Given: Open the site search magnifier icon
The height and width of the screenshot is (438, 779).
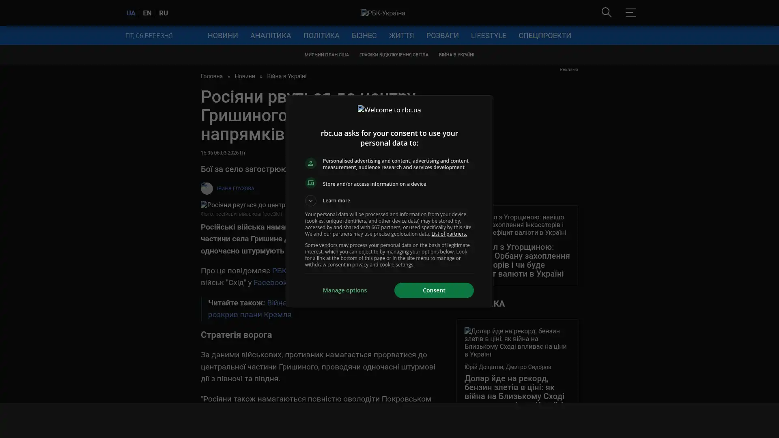Looking at the screenshot, I should 606,13.
